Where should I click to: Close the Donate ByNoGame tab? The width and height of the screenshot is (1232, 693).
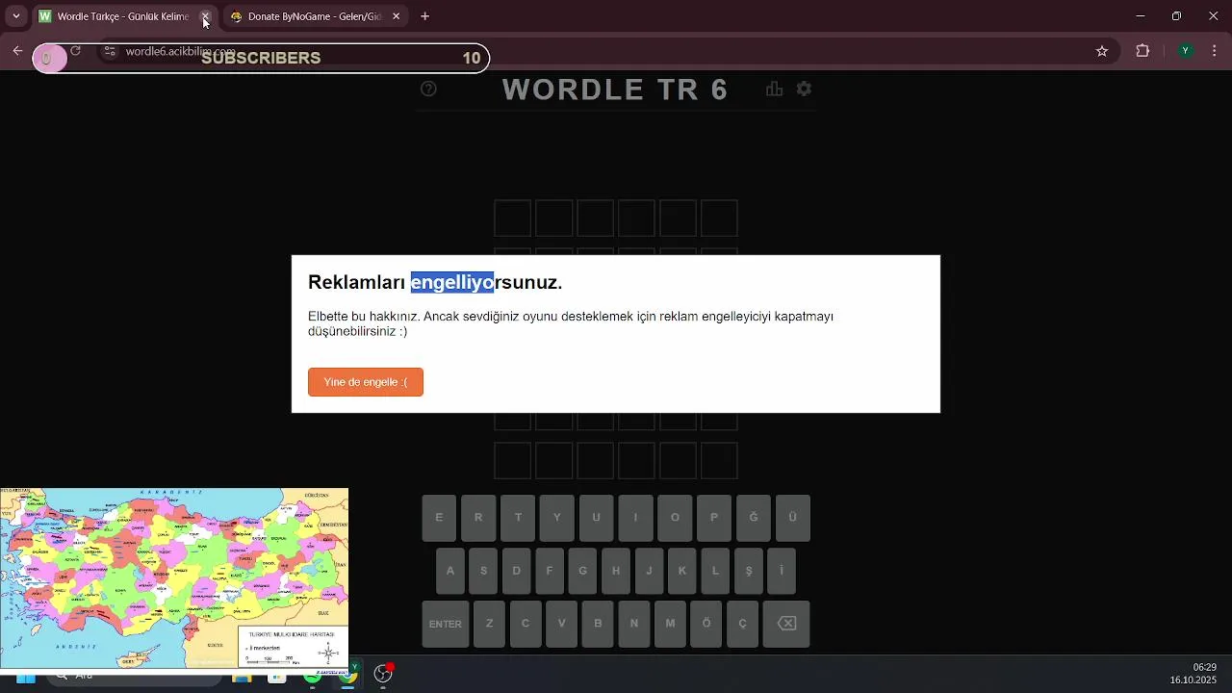point(396,16)
